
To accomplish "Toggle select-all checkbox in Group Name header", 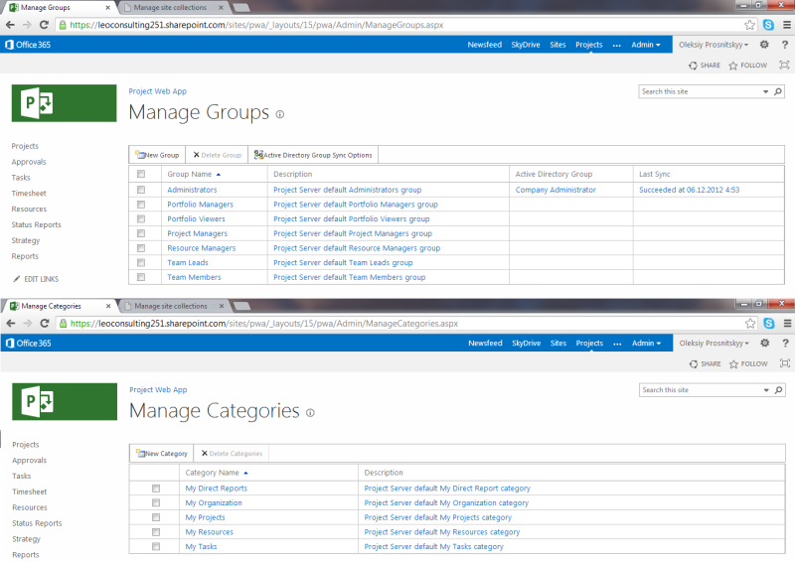I will (141, 174).
